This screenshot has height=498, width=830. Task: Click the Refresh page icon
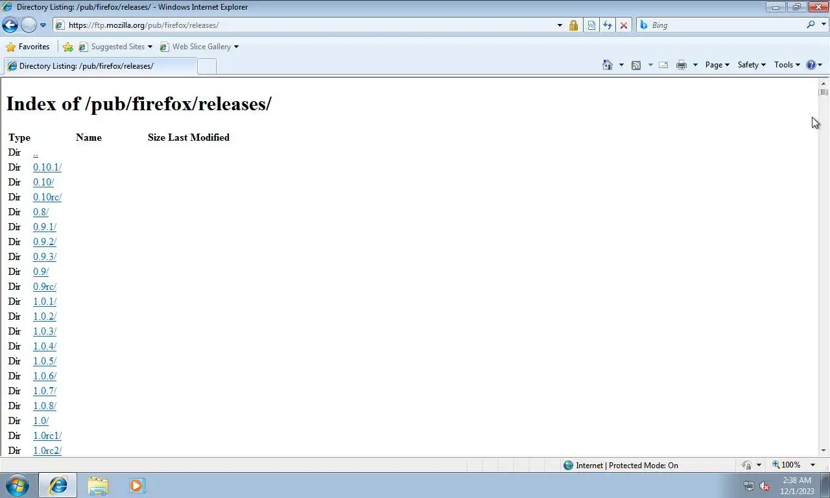tap(608, 25)
